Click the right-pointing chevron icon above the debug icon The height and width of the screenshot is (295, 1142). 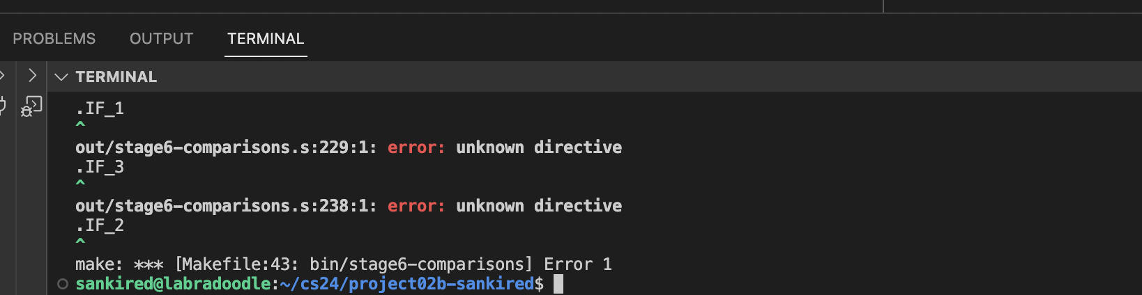coord(32,75)
